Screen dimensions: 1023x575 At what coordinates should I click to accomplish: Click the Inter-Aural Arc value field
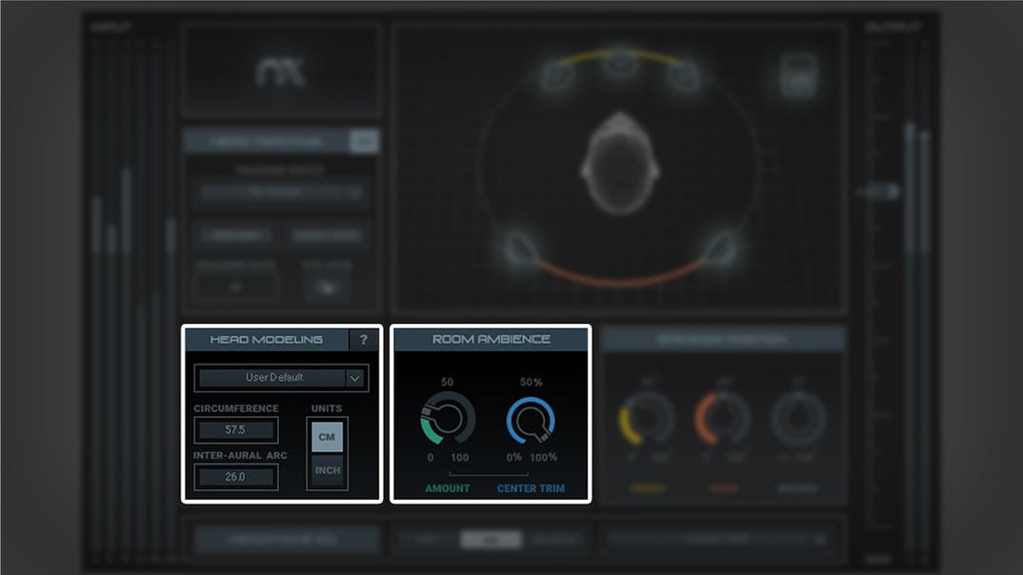235,477
